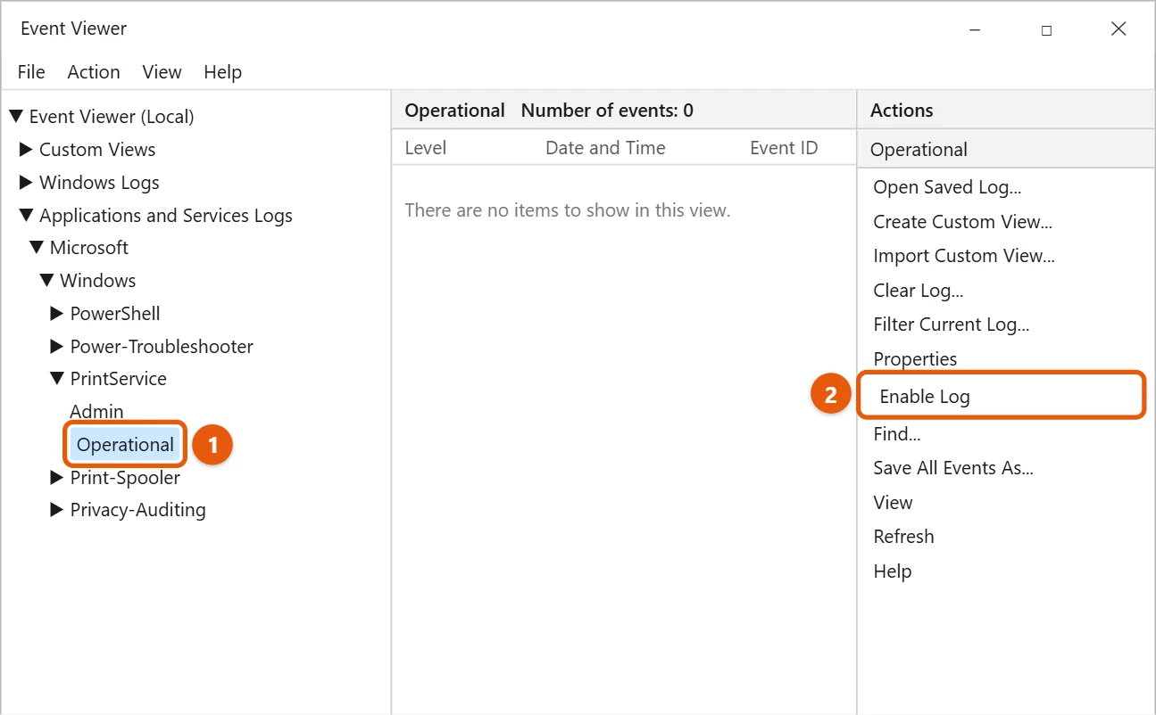
Task: Click Clear Log... action
Action: point(918,291)
